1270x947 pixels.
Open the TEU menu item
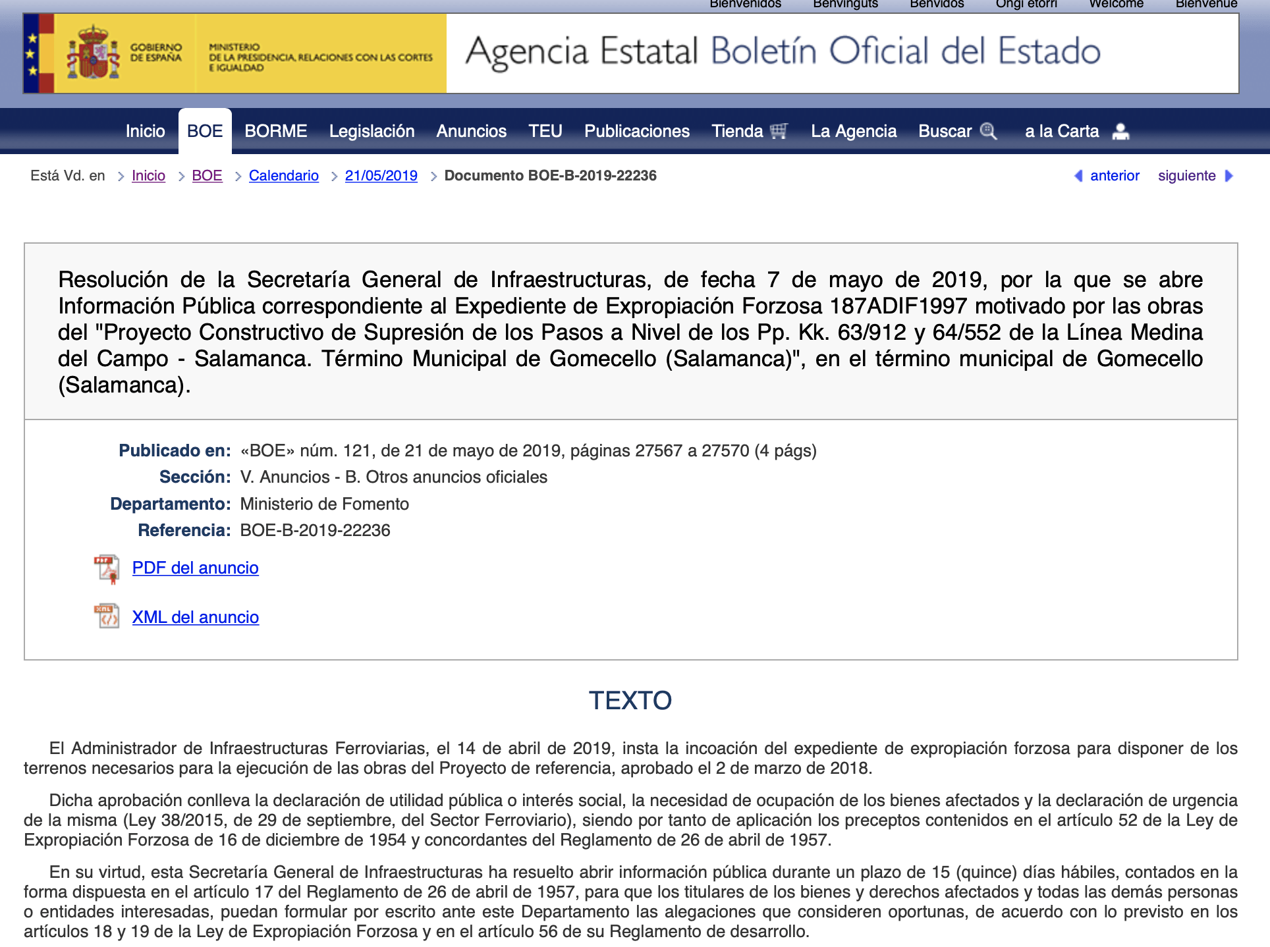point(545,131)
